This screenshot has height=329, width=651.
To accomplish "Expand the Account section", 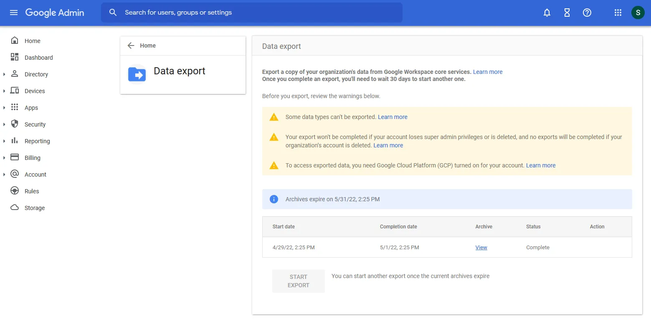I will tap(4, 174).
